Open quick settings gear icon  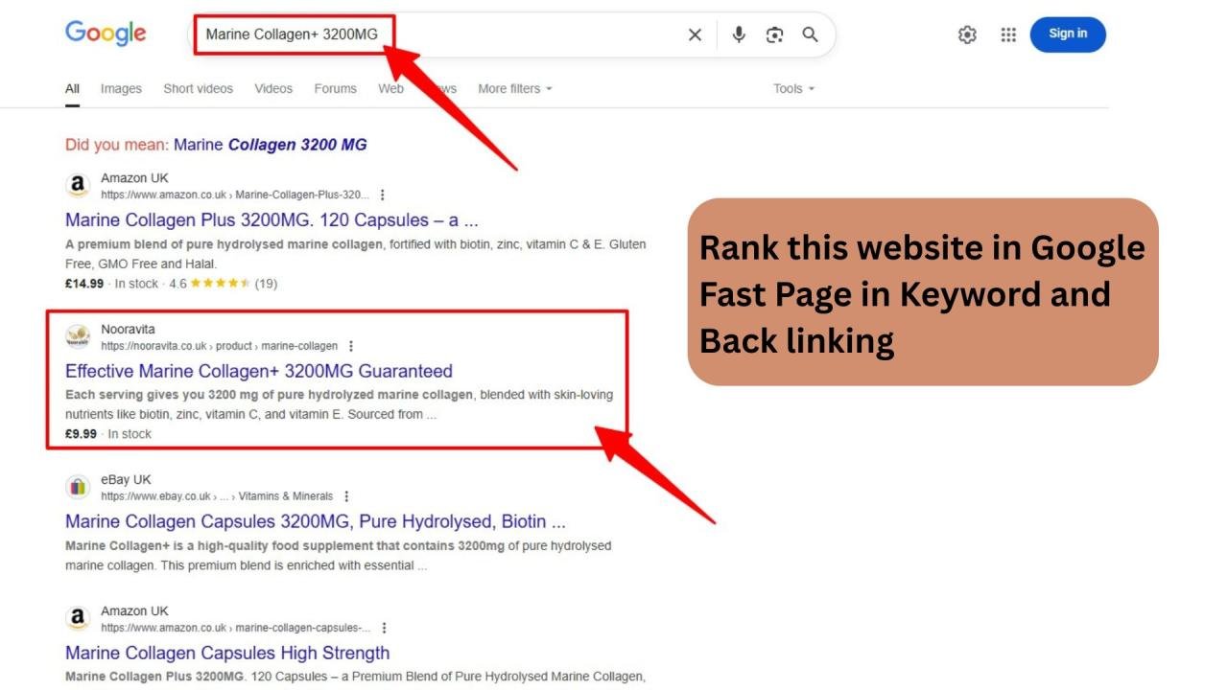(x=967, y=34)
